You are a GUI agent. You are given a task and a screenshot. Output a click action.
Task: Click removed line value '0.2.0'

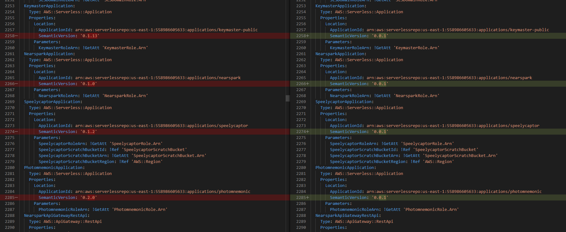point(88,198)
